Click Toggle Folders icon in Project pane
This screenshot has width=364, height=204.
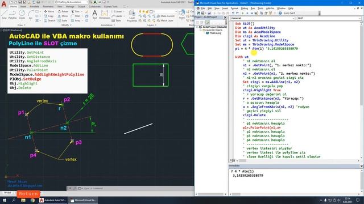pos(207,22)
